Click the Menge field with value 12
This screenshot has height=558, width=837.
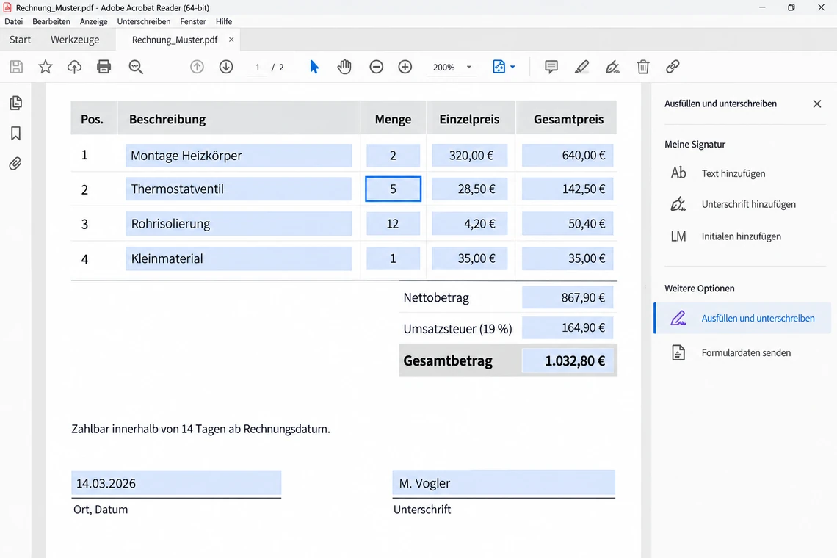tap(393, 224)
